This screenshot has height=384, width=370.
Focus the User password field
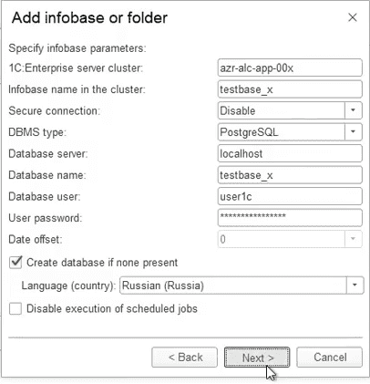[x=290, y=217]
